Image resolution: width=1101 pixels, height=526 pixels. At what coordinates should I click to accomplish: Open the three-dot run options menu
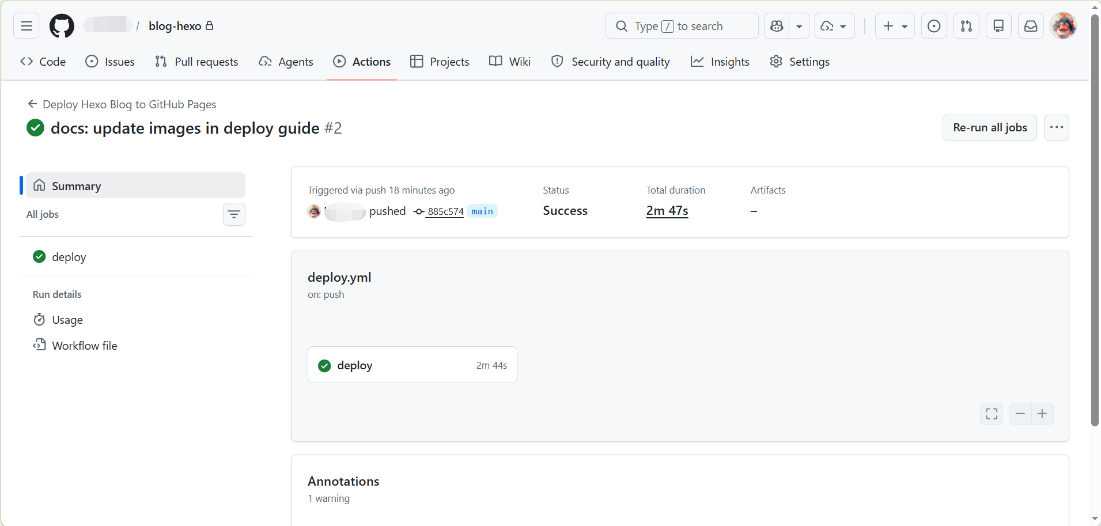coord(1057,127)
